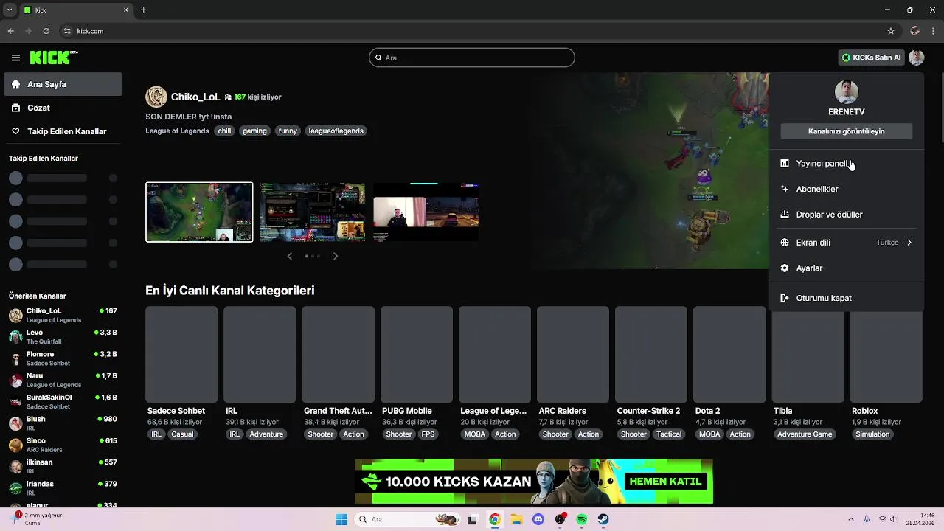Select the third featured stream thumbnail
The width and height of the screenshot is (944, 531).
point(426,212)
